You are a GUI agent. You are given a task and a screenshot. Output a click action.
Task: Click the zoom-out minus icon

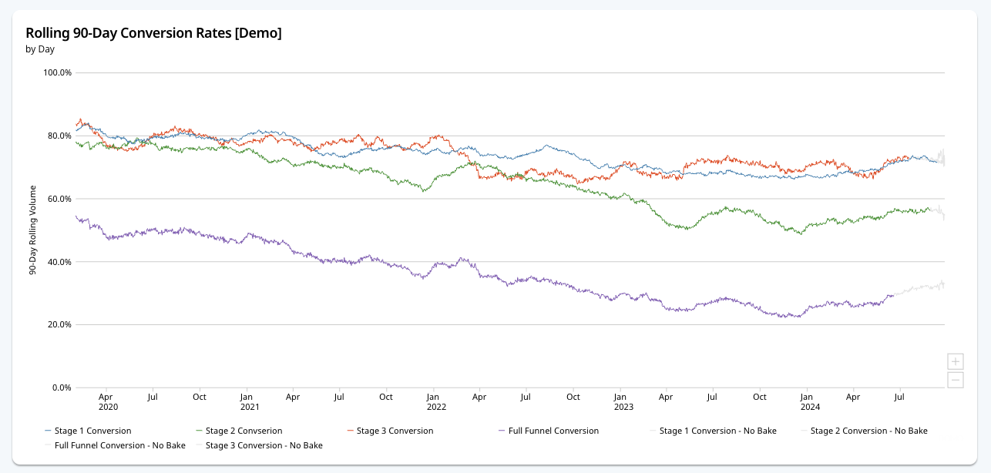(x=955, y=378)
